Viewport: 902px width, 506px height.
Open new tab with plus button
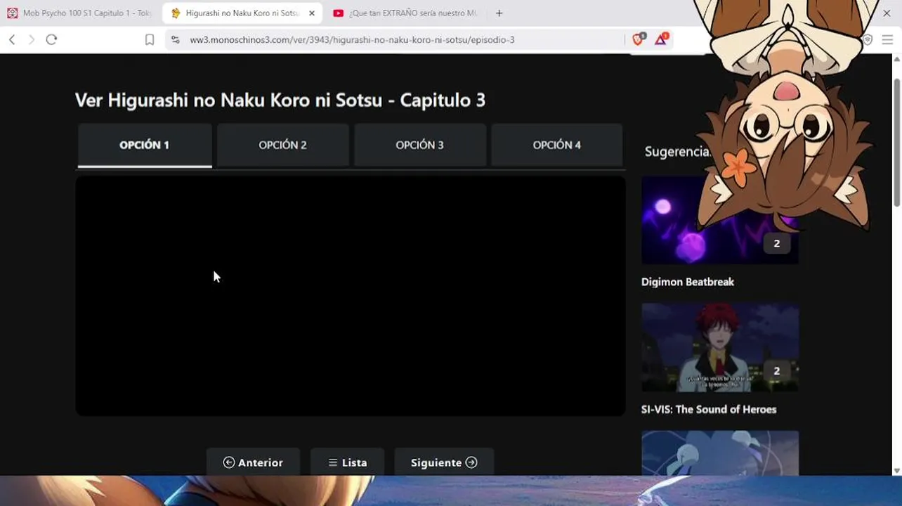coord(499,13)
